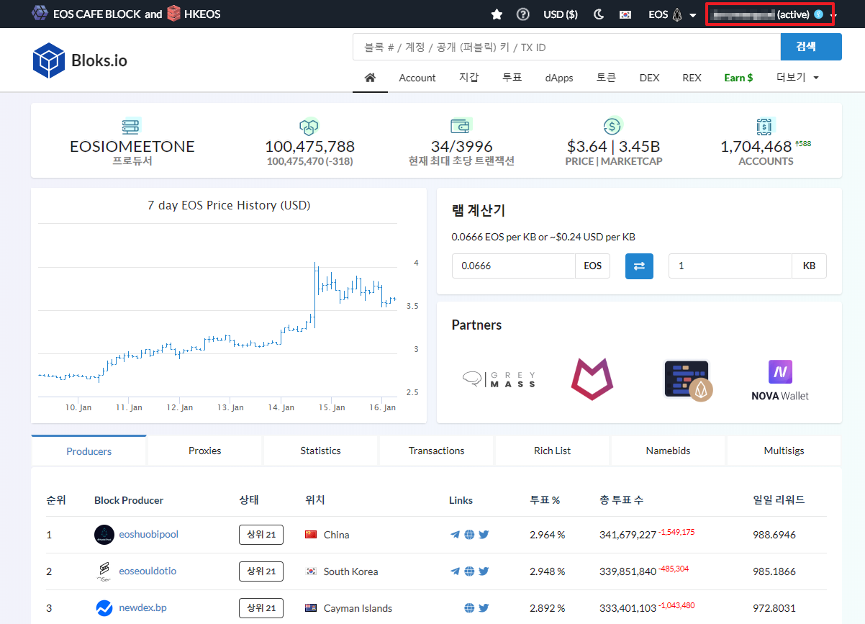
Task: Click the blue 검색 search button
Action: (x=811, y=47)
